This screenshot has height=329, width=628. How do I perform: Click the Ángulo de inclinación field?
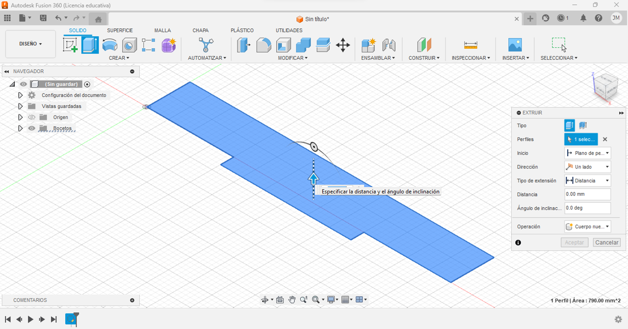tap(587, 208)
